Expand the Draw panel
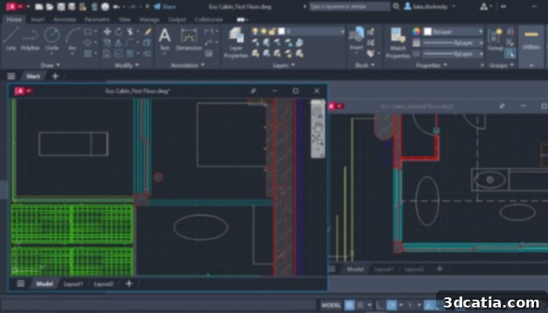Image resolution: width=548 pixels, height=313 pixels. point(50,65)
